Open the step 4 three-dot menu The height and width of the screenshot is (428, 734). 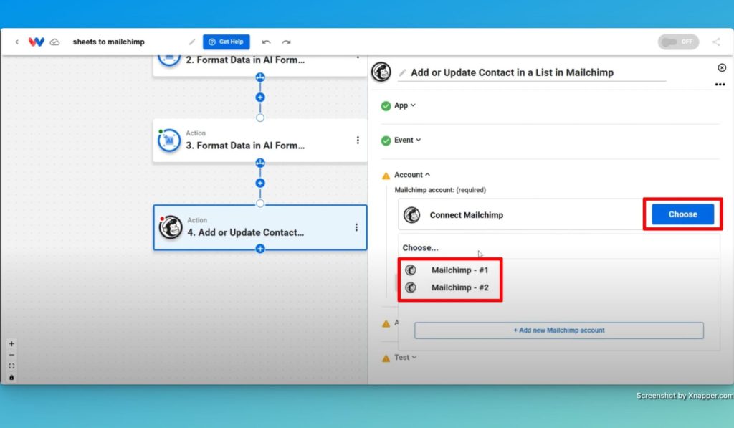pos(356,227)
